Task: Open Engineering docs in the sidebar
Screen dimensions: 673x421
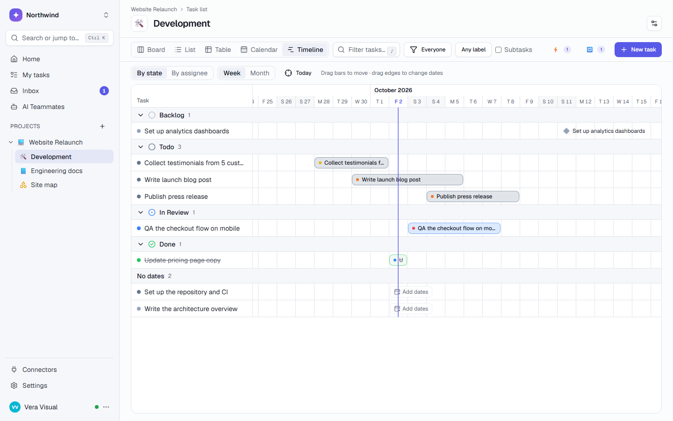Action: click(64, 171)
